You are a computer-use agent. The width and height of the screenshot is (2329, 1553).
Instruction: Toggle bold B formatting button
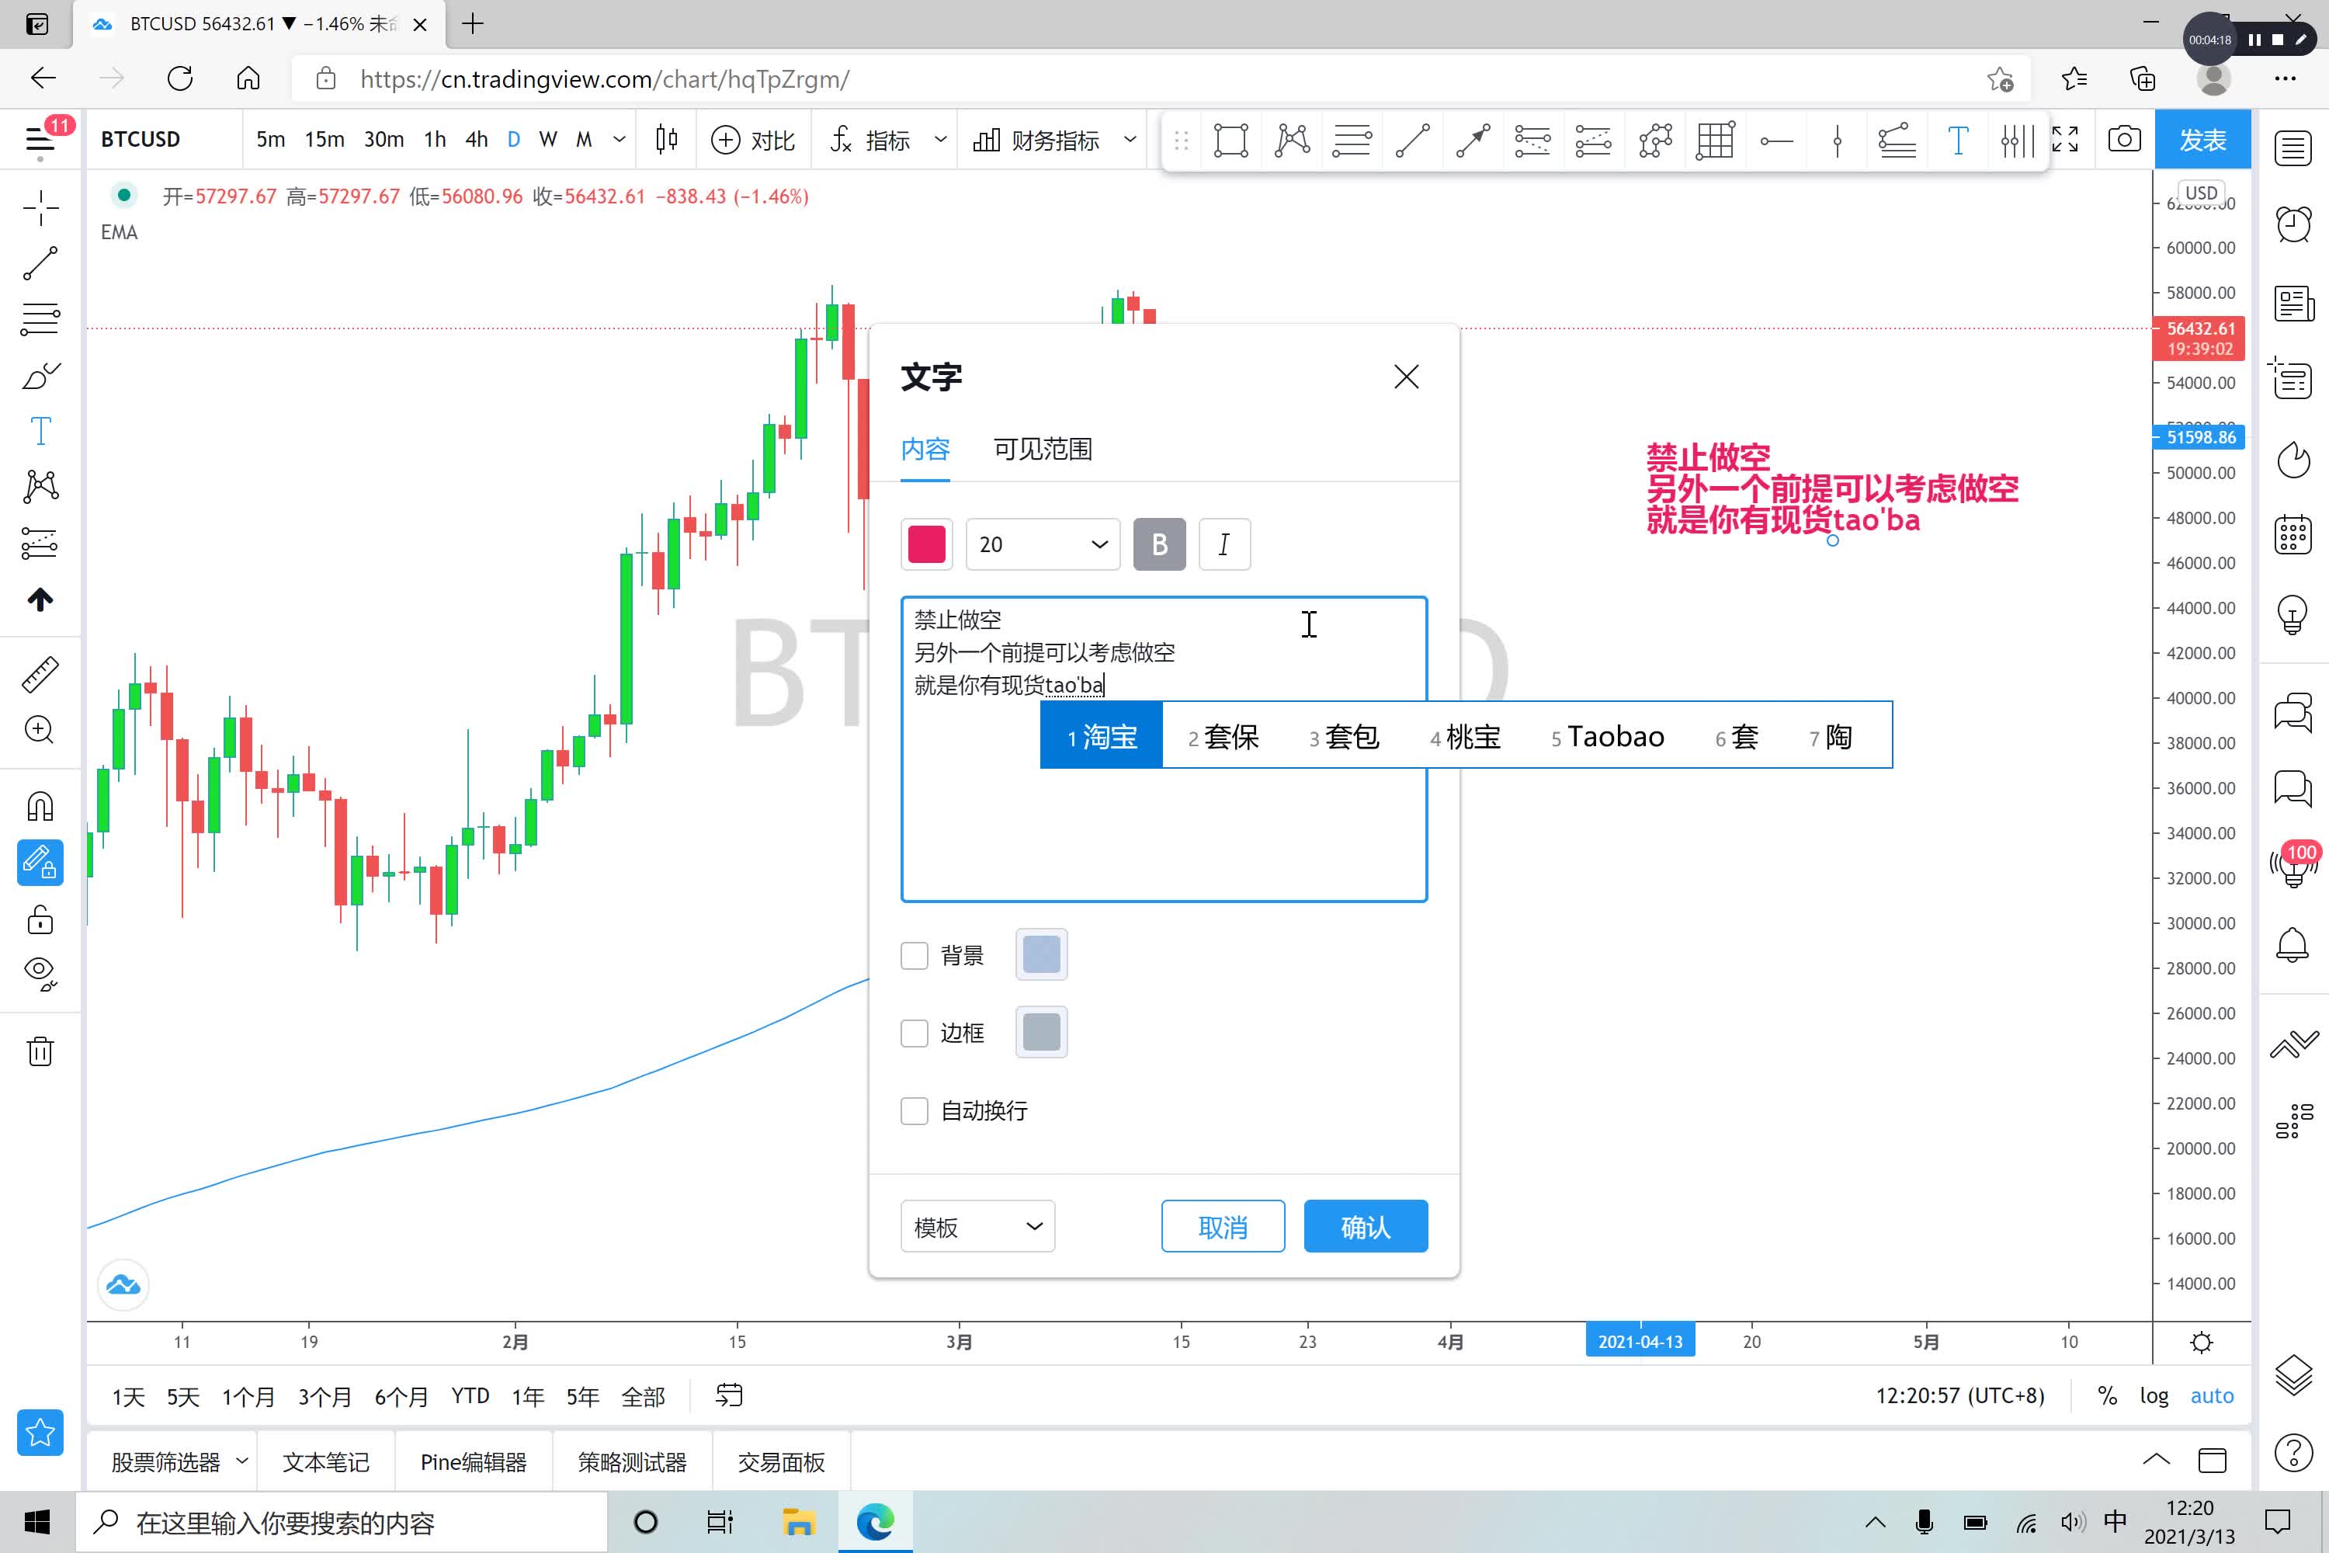[x=1160, y=544]
